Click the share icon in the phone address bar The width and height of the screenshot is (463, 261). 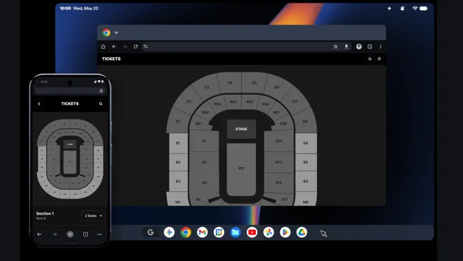(x=101, y=91)
